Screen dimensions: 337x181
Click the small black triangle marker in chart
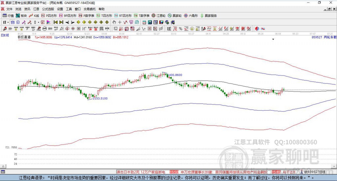273,39
